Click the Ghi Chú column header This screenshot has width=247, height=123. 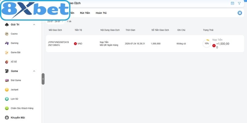tap(181, 30)
